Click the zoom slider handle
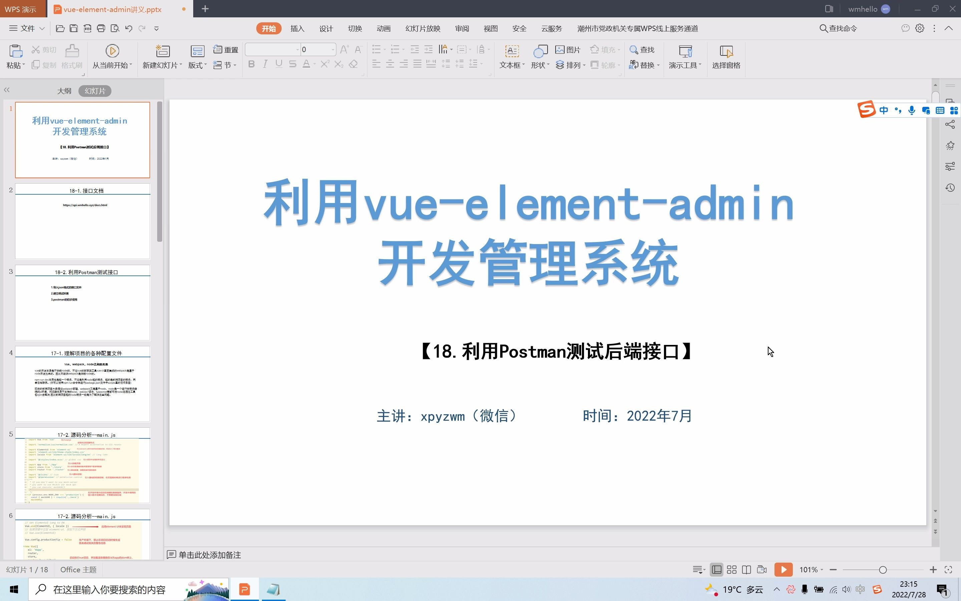 point(883,570)
